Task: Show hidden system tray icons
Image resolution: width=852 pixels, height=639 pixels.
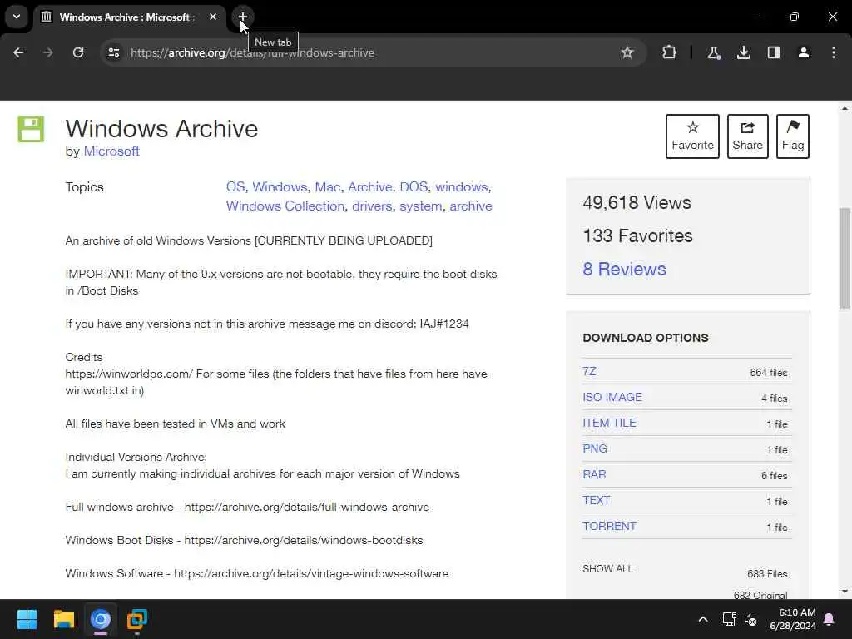Action: click(x=702, y=619)
